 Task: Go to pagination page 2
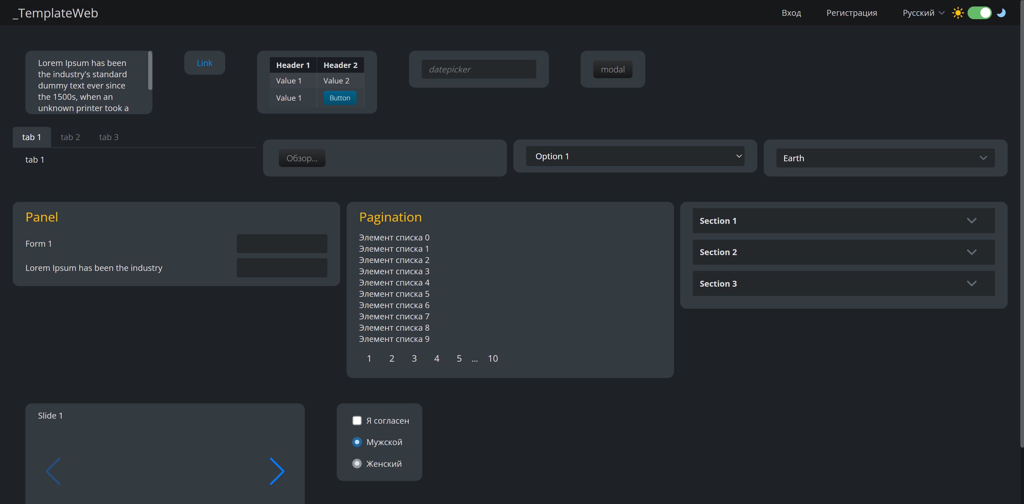[x=391, y=358]
